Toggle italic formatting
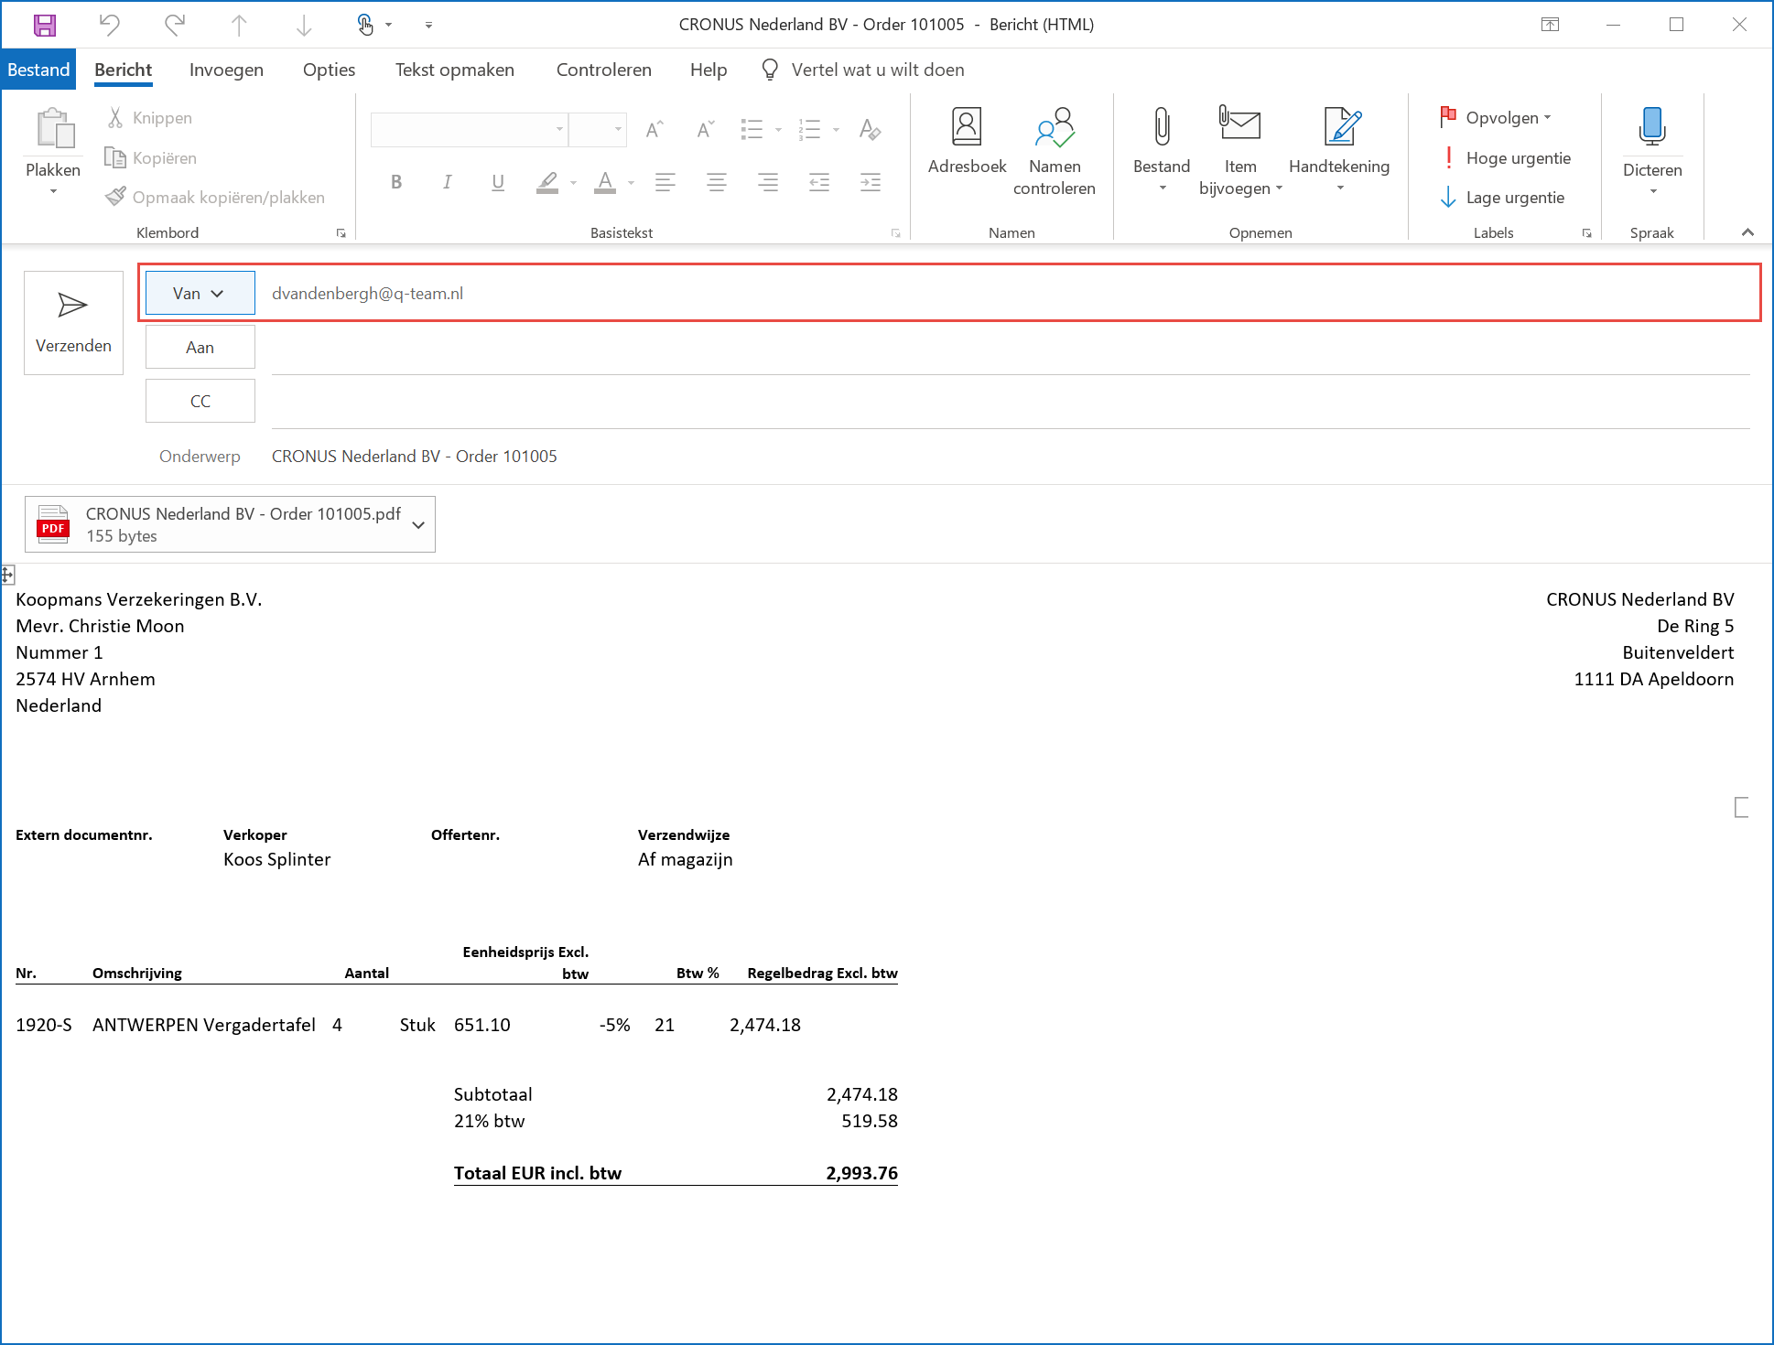1774x1345 pixels. [x=447, y=182]
